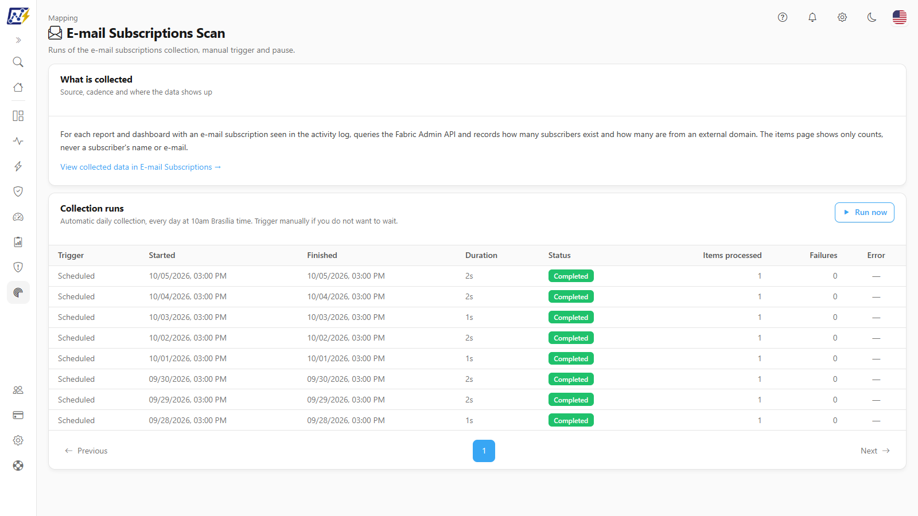
Task: Click the Failures column header
Action: (823, 255)
